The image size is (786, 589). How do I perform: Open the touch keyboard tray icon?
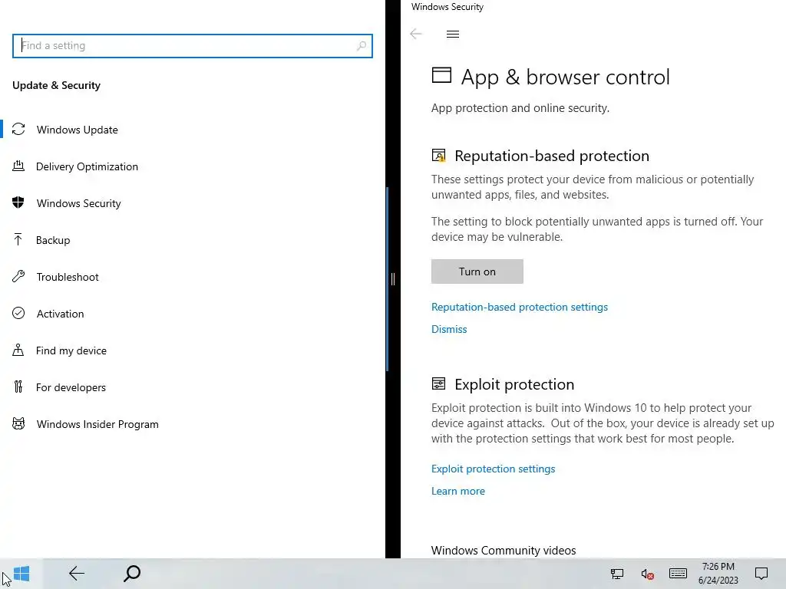pyautogui.click(x=678, y=574)
